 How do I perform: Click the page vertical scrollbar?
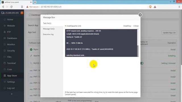click(x=181, y=37)
